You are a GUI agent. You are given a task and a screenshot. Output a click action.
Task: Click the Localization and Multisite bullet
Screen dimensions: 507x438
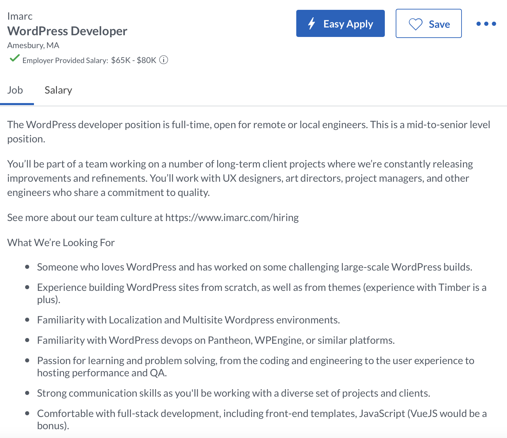coord(188,320)
